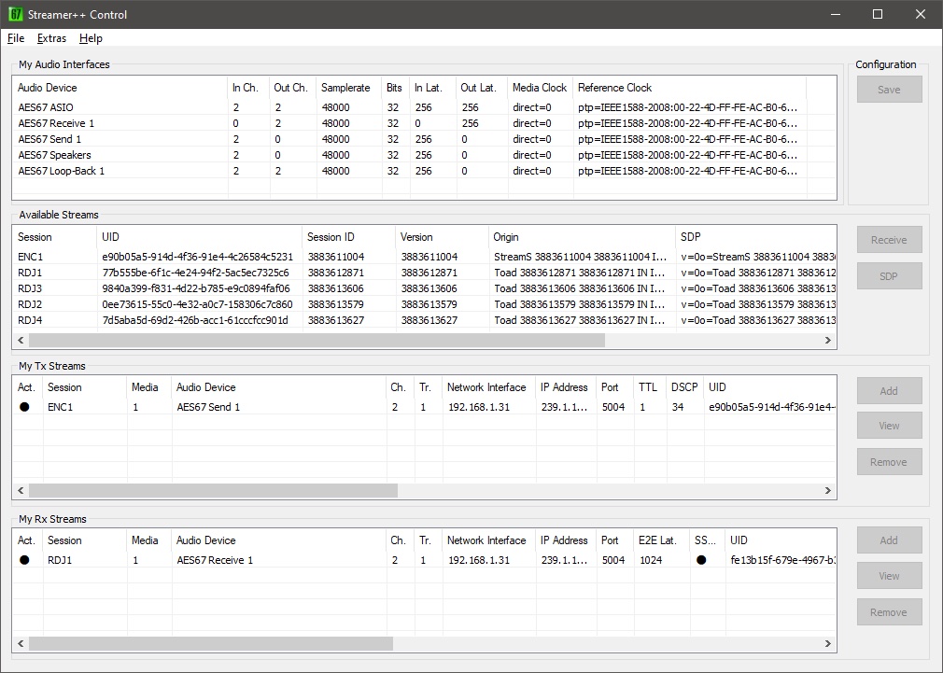Open the Extras menu
The height and width of the screenshot is (673, 943).
pyautogui.click(x=51, y=38)
